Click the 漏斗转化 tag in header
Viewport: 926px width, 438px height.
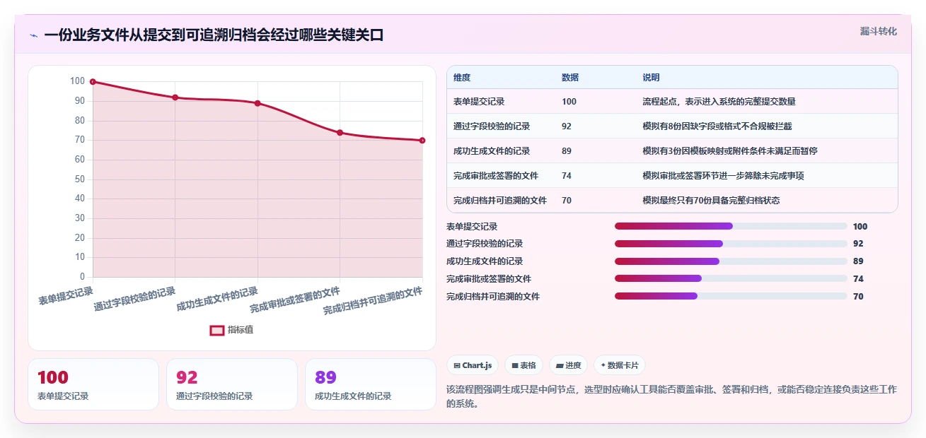click(879, 31)
